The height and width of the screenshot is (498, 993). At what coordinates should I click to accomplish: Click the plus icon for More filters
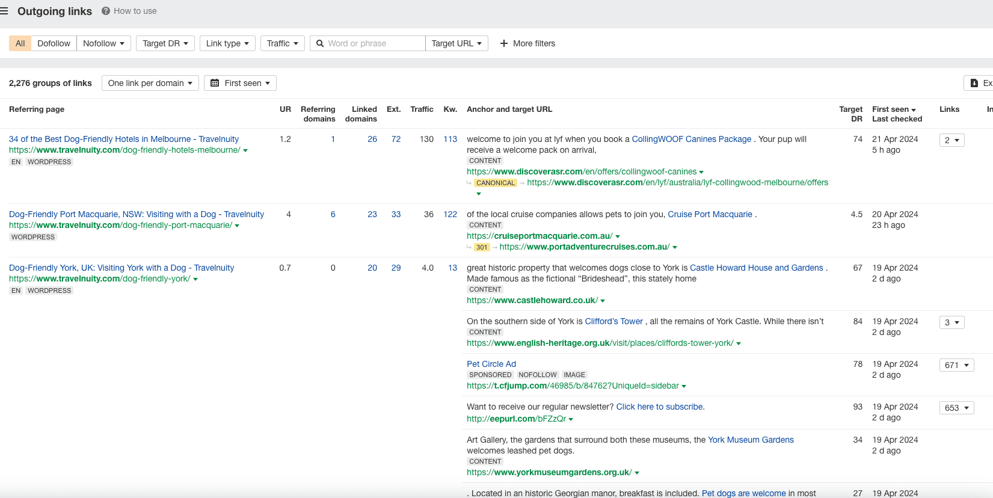click(504, 43)
